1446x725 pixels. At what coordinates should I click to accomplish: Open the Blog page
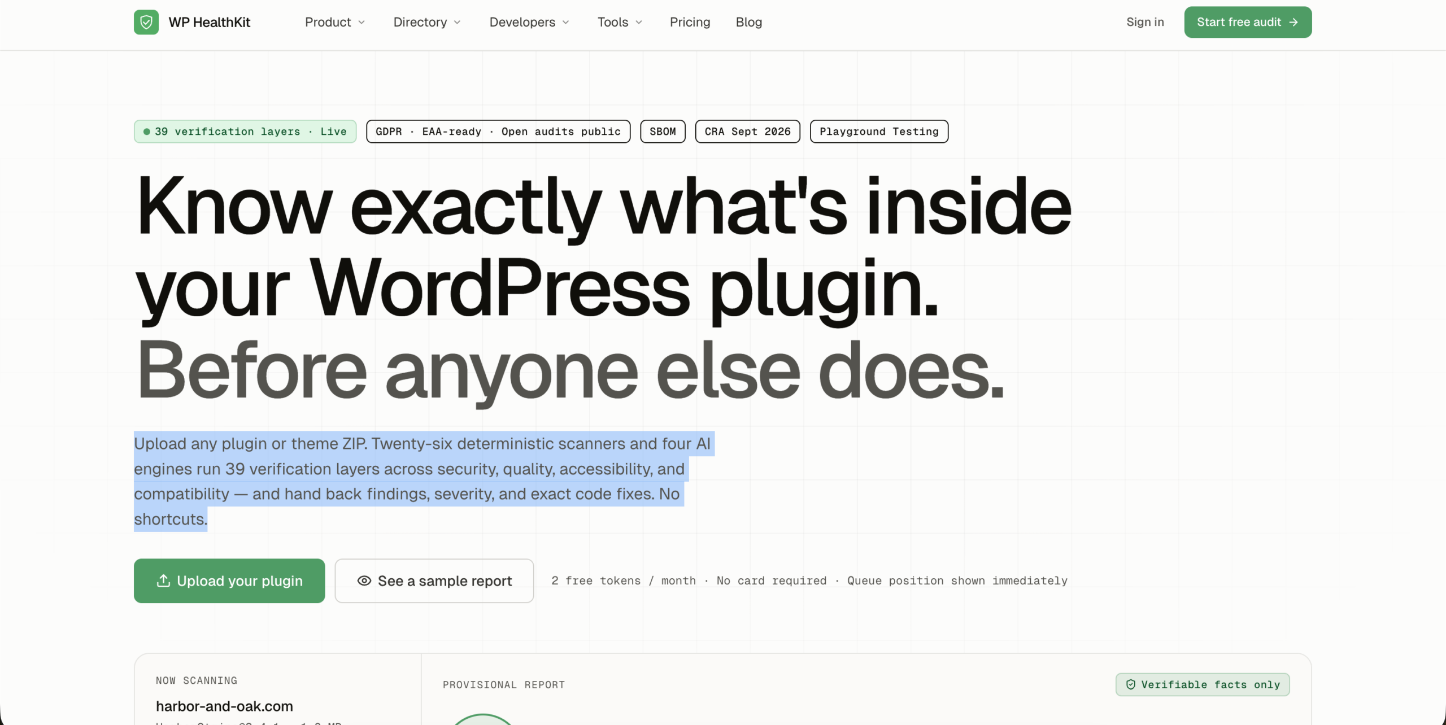(x=749, y=22)
